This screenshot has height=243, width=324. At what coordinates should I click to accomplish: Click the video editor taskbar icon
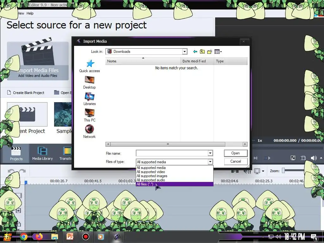point(116,237)
